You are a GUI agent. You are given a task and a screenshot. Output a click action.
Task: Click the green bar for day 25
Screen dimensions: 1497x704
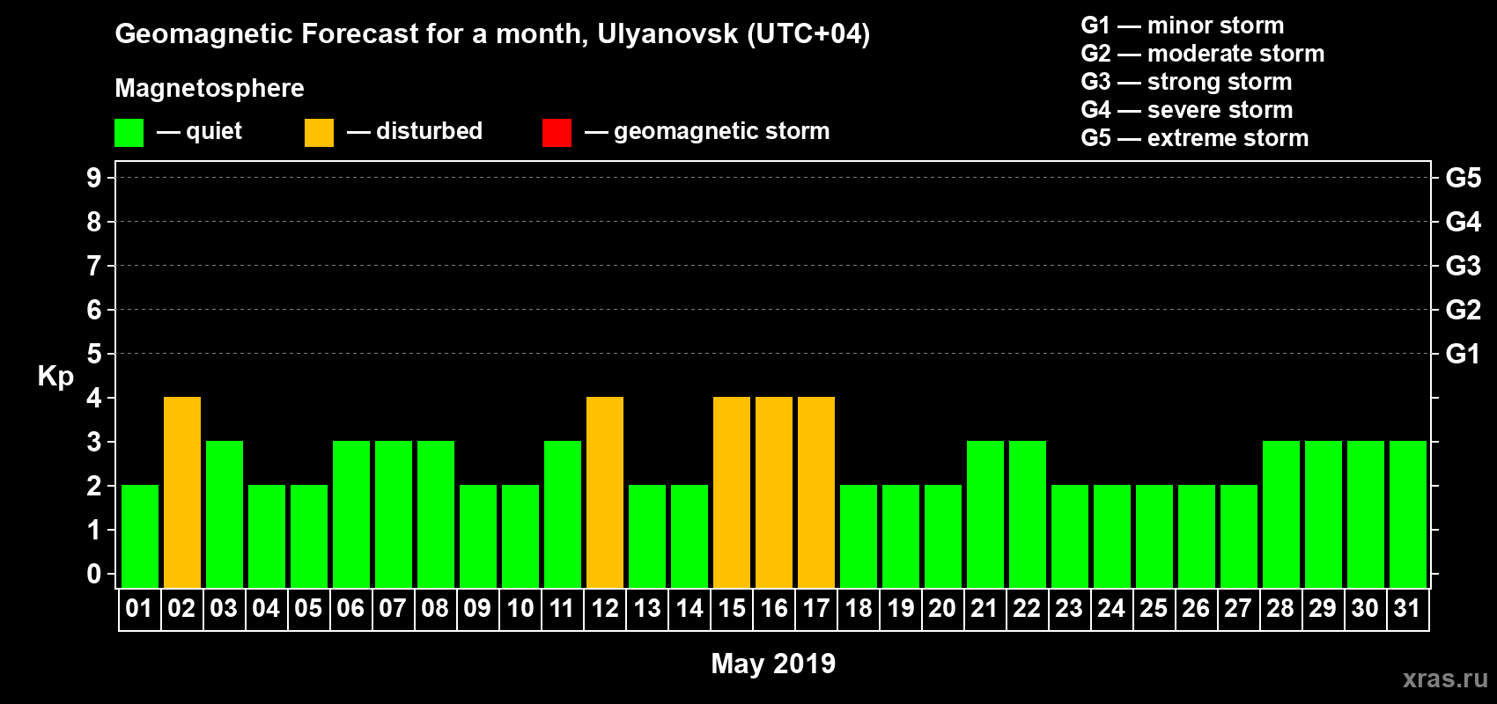(x=1154, y=537)
